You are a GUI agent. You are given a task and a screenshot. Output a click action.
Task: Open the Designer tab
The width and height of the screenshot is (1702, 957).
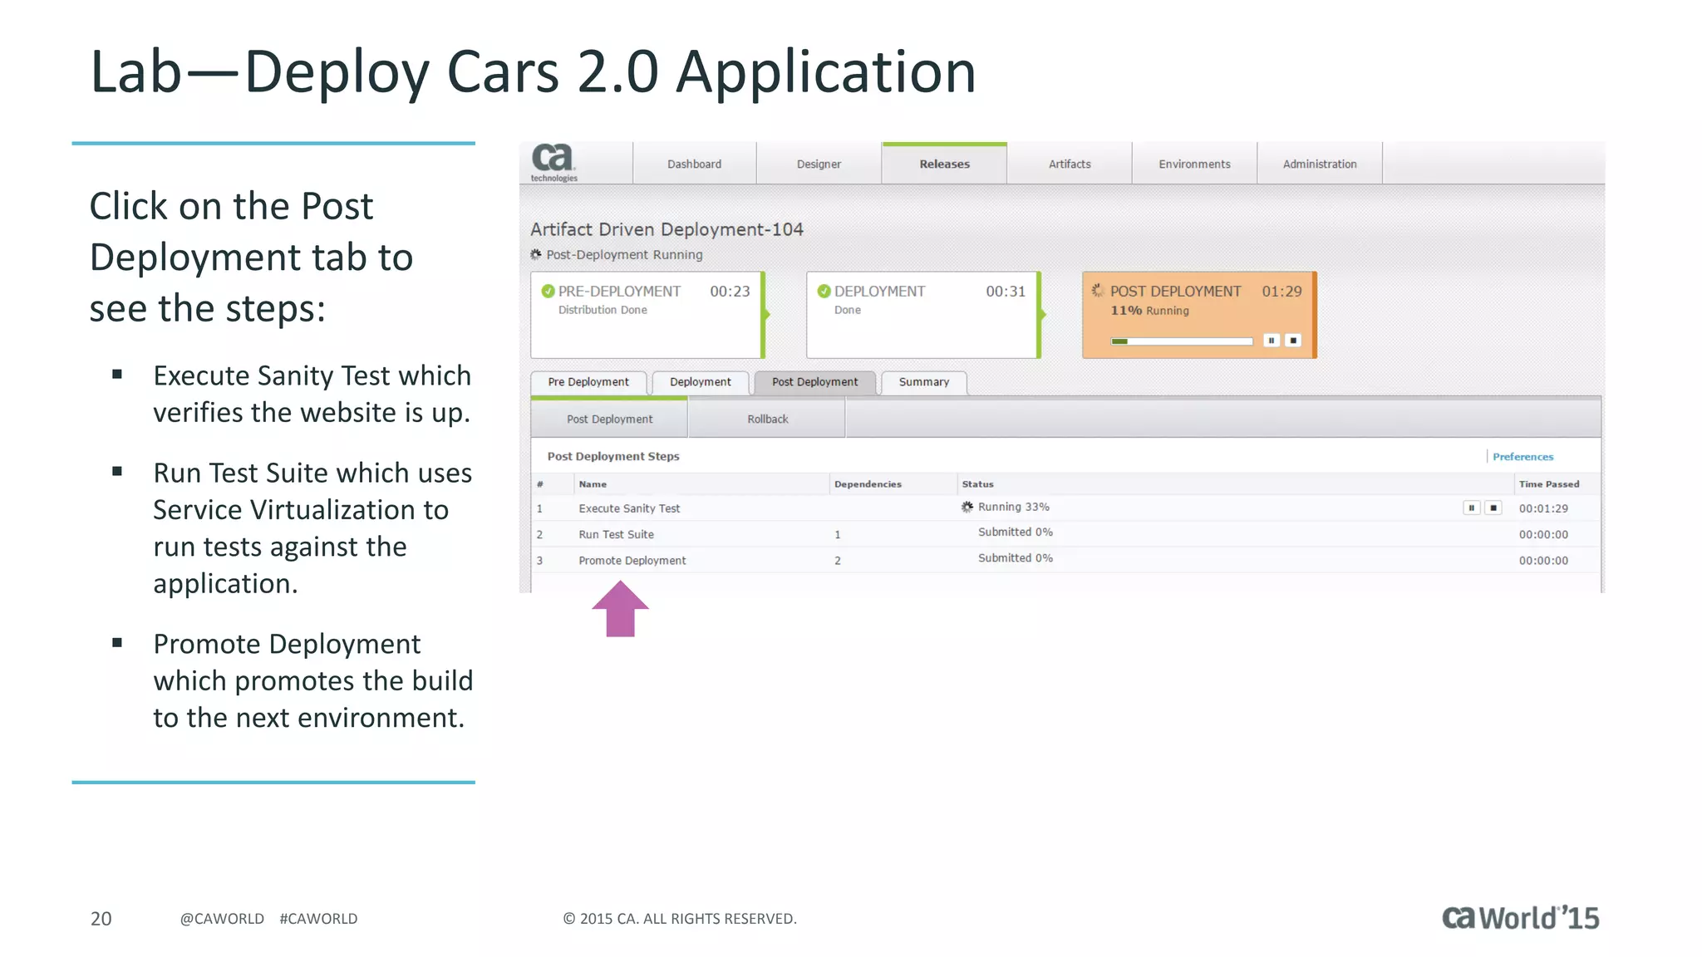click(819, 164)
